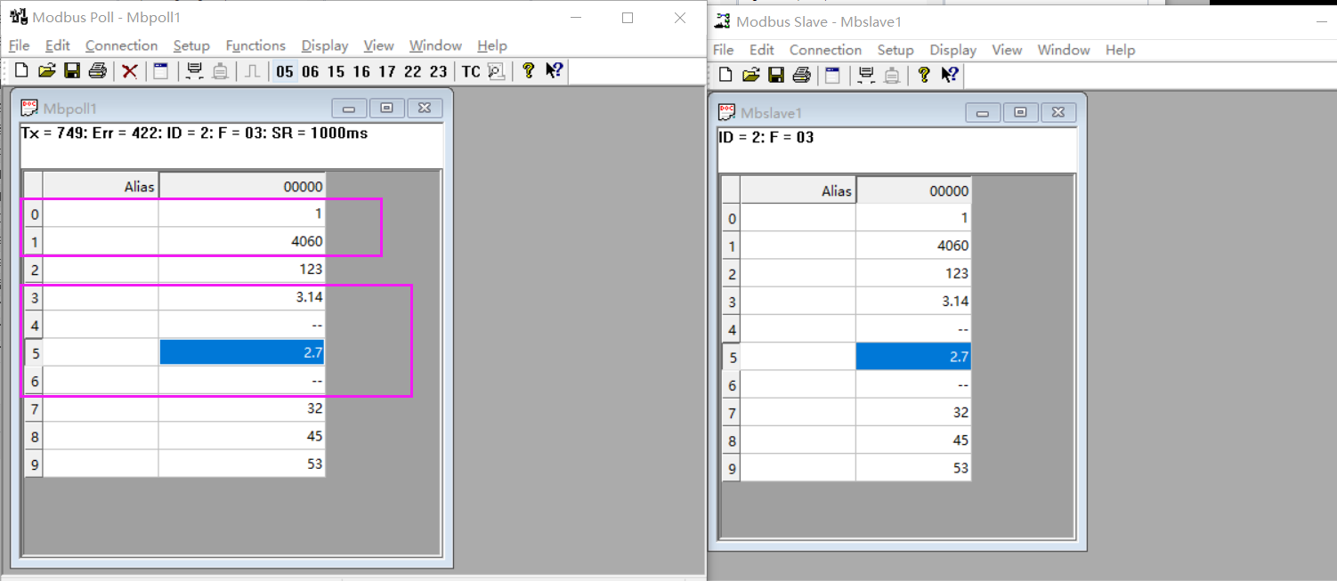This screenshot has height=581, width=1337.
Task: Select function 15 button in Modbus Poll toolbar
Action: pyautogui.click(x=336, y=71)
